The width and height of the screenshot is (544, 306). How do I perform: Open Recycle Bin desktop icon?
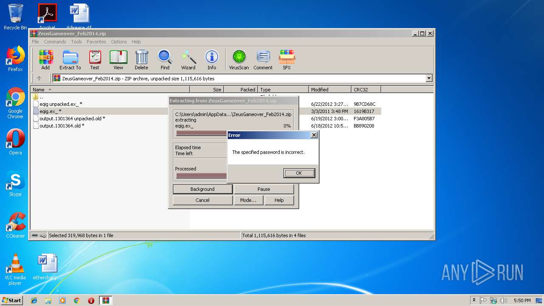[x=15, y=17]
